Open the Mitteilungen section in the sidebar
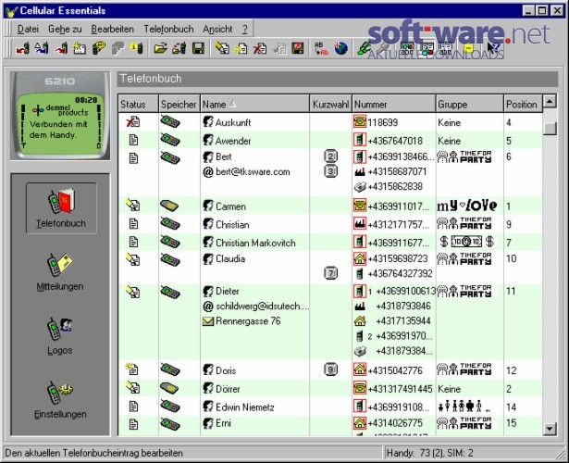Screen dimensions: 569x463 click(x=60, y=272)
